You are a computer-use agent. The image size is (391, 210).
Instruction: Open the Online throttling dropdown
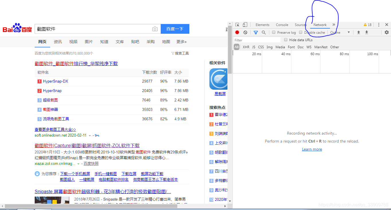pos(340,32)
